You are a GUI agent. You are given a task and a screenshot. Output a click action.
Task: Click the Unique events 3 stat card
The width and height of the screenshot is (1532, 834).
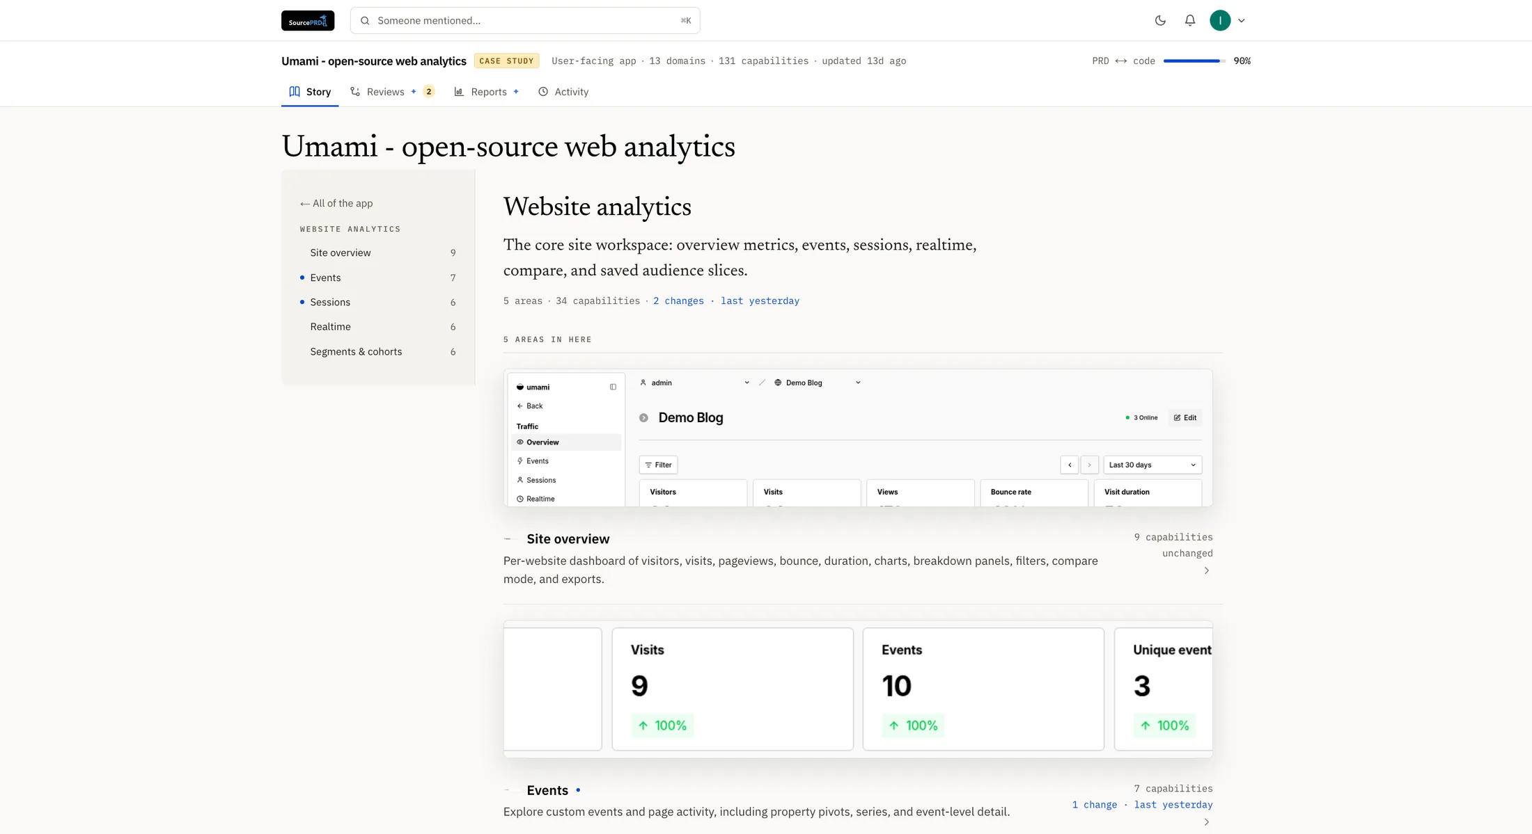[1164, 689]
